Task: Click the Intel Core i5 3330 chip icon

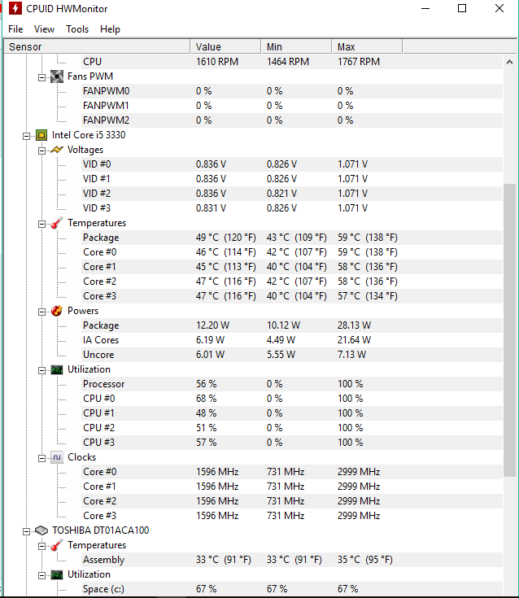Action: [x=41, y=135]
